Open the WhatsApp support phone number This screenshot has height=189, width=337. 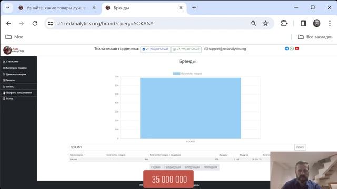(x=186, y=49)
